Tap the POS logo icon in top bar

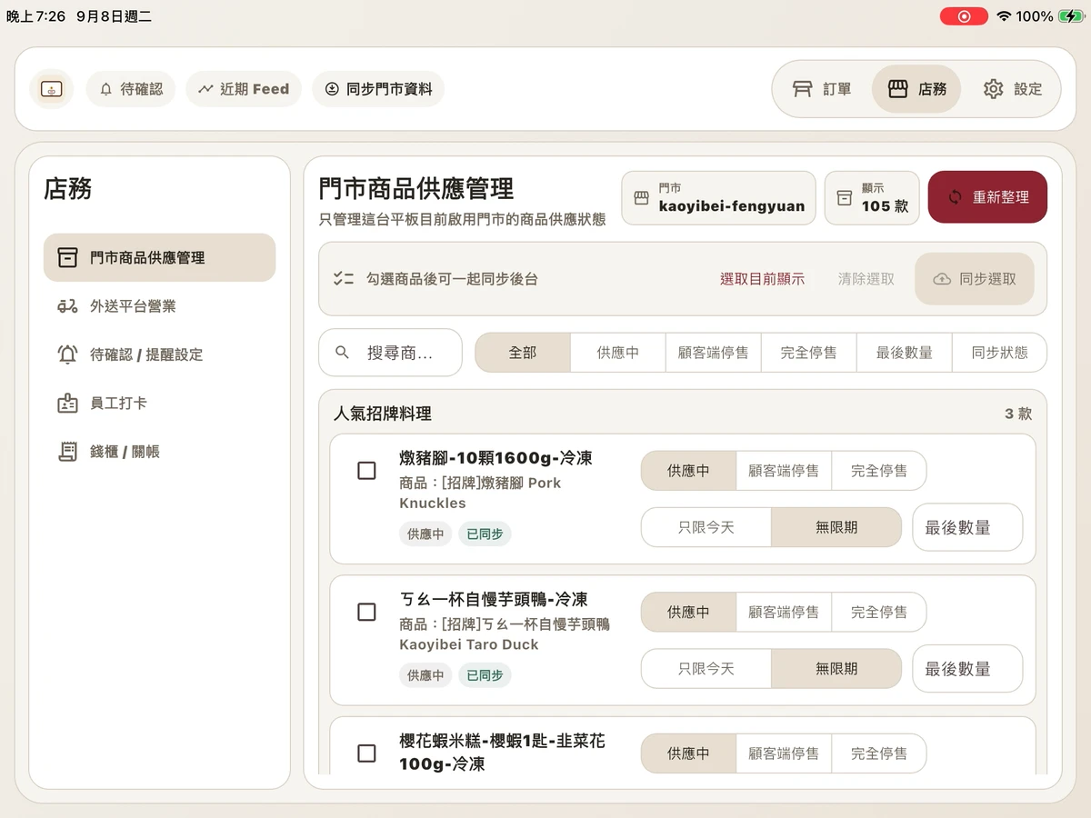tap(52, 89)
